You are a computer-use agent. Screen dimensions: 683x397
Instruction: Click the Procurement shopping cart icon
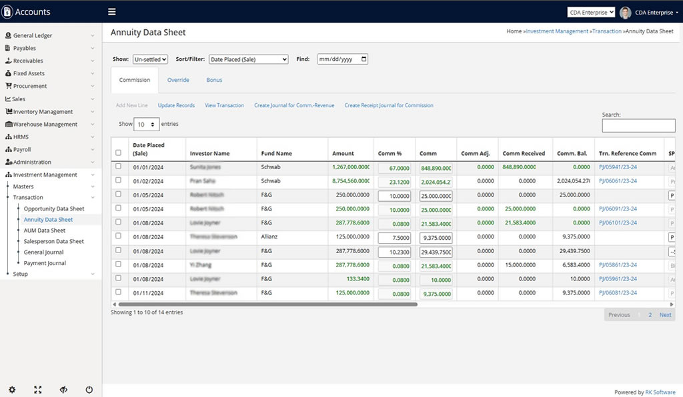pos(8,86)
